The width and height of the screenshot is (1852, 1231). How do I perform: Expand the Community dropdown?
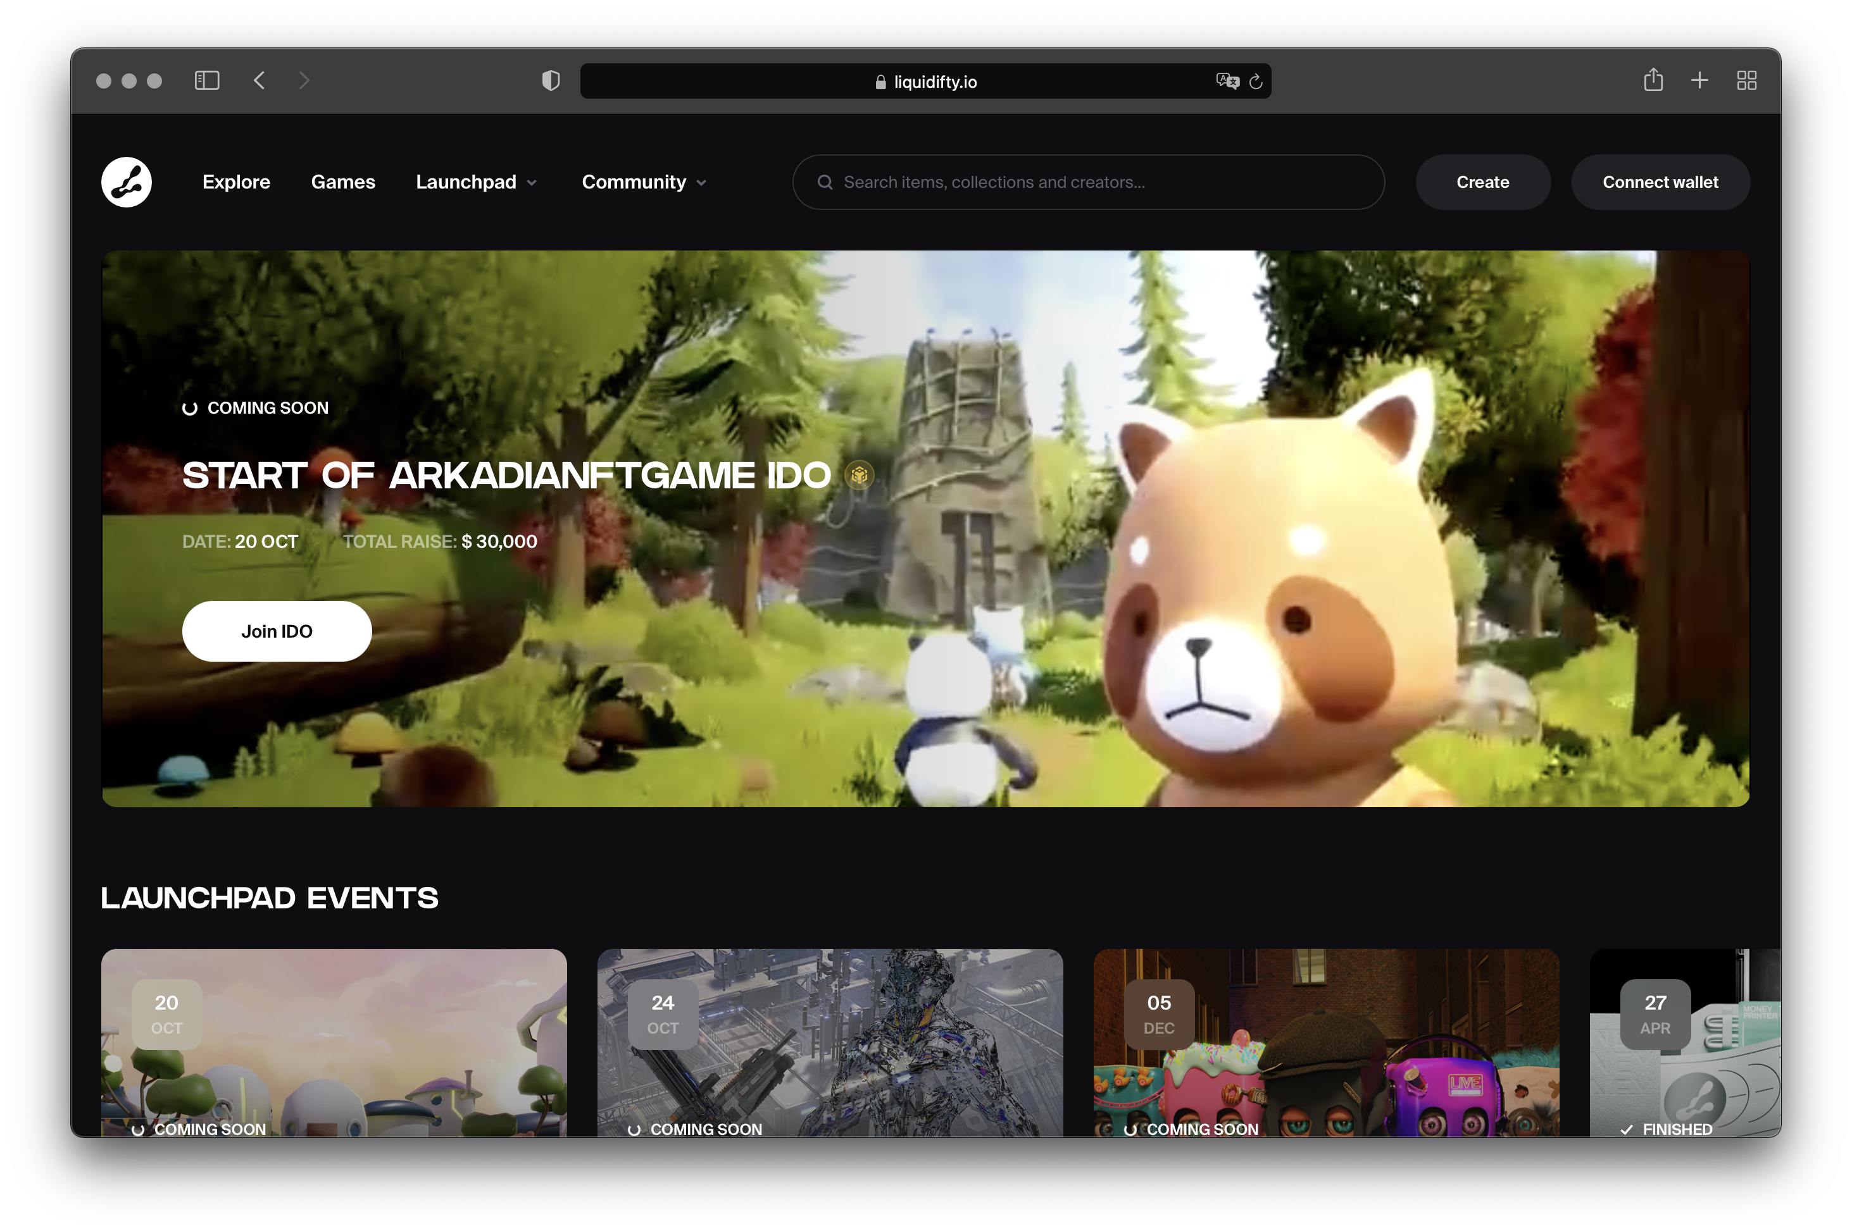(644, 182)
